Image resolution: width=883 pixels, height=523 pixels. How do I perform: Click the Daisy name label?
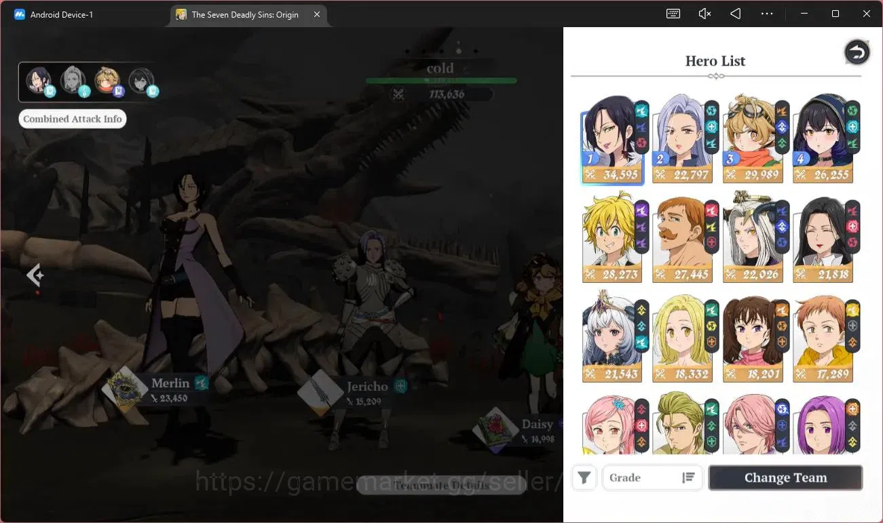click(x=538, y=424)
